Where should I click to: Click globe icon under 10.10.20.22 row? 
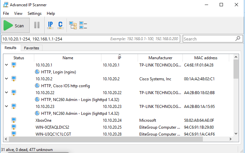click(37, 99)
